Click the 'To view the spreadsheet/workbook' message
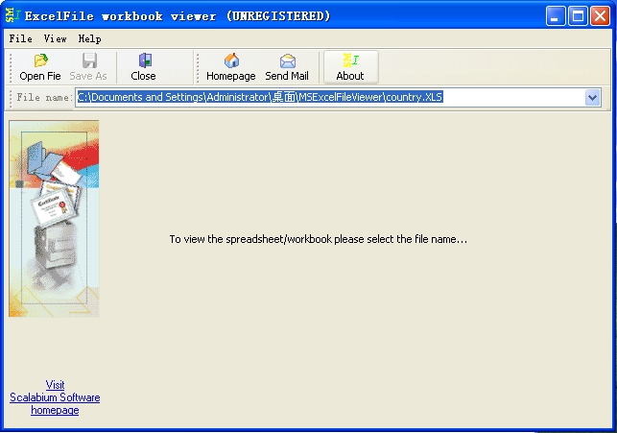 (x=319, y=239)
